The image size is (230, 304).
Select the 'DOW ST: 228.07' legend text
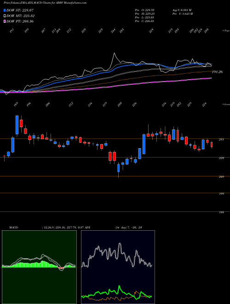point(20,10)
